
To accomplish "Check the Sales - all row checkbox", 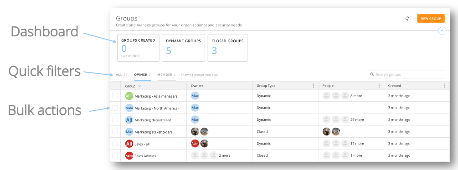I will [x=115, y=144].
